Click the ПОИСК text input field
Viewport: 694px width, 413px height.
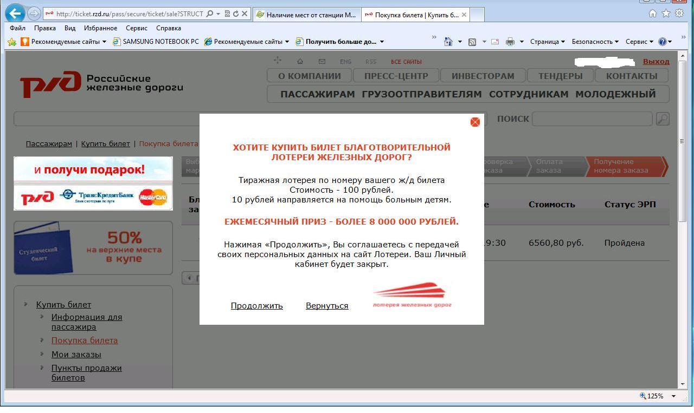592,119
